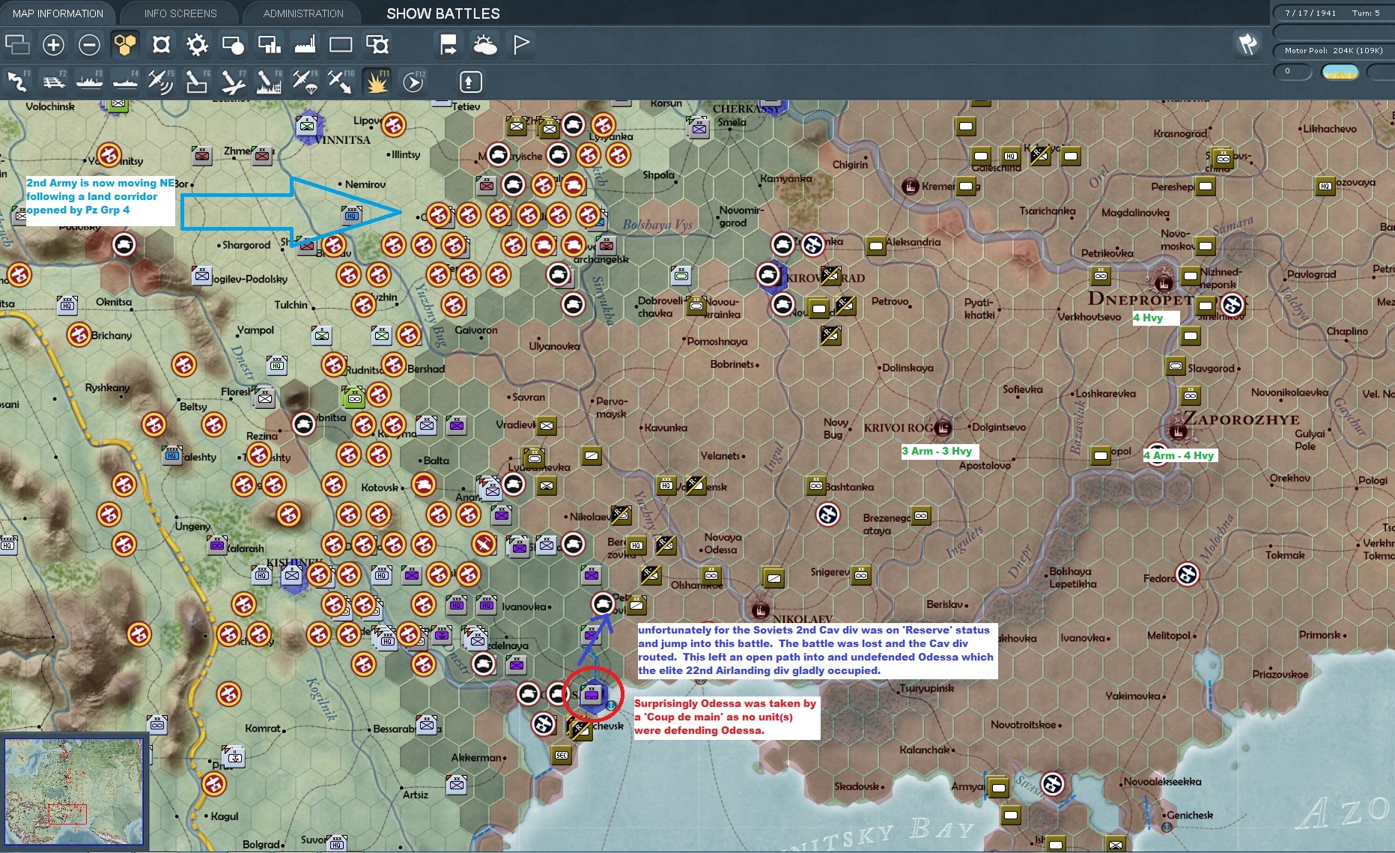1395x853 pixels.
Task: Toggle the fortification levels icon
Action: click(x=161, y=45)
